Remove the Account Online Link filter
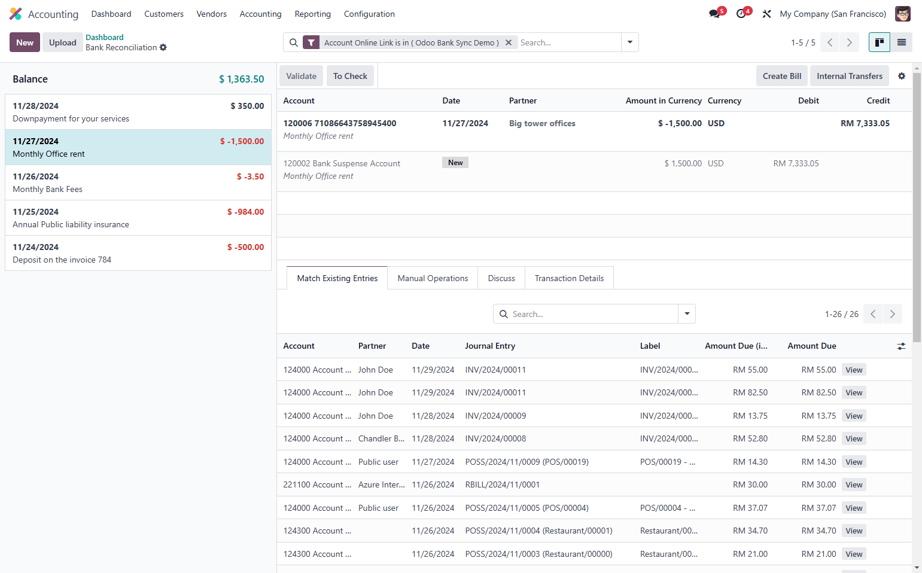The height and width of the screenshot is (573, 922). coord(509,42)
